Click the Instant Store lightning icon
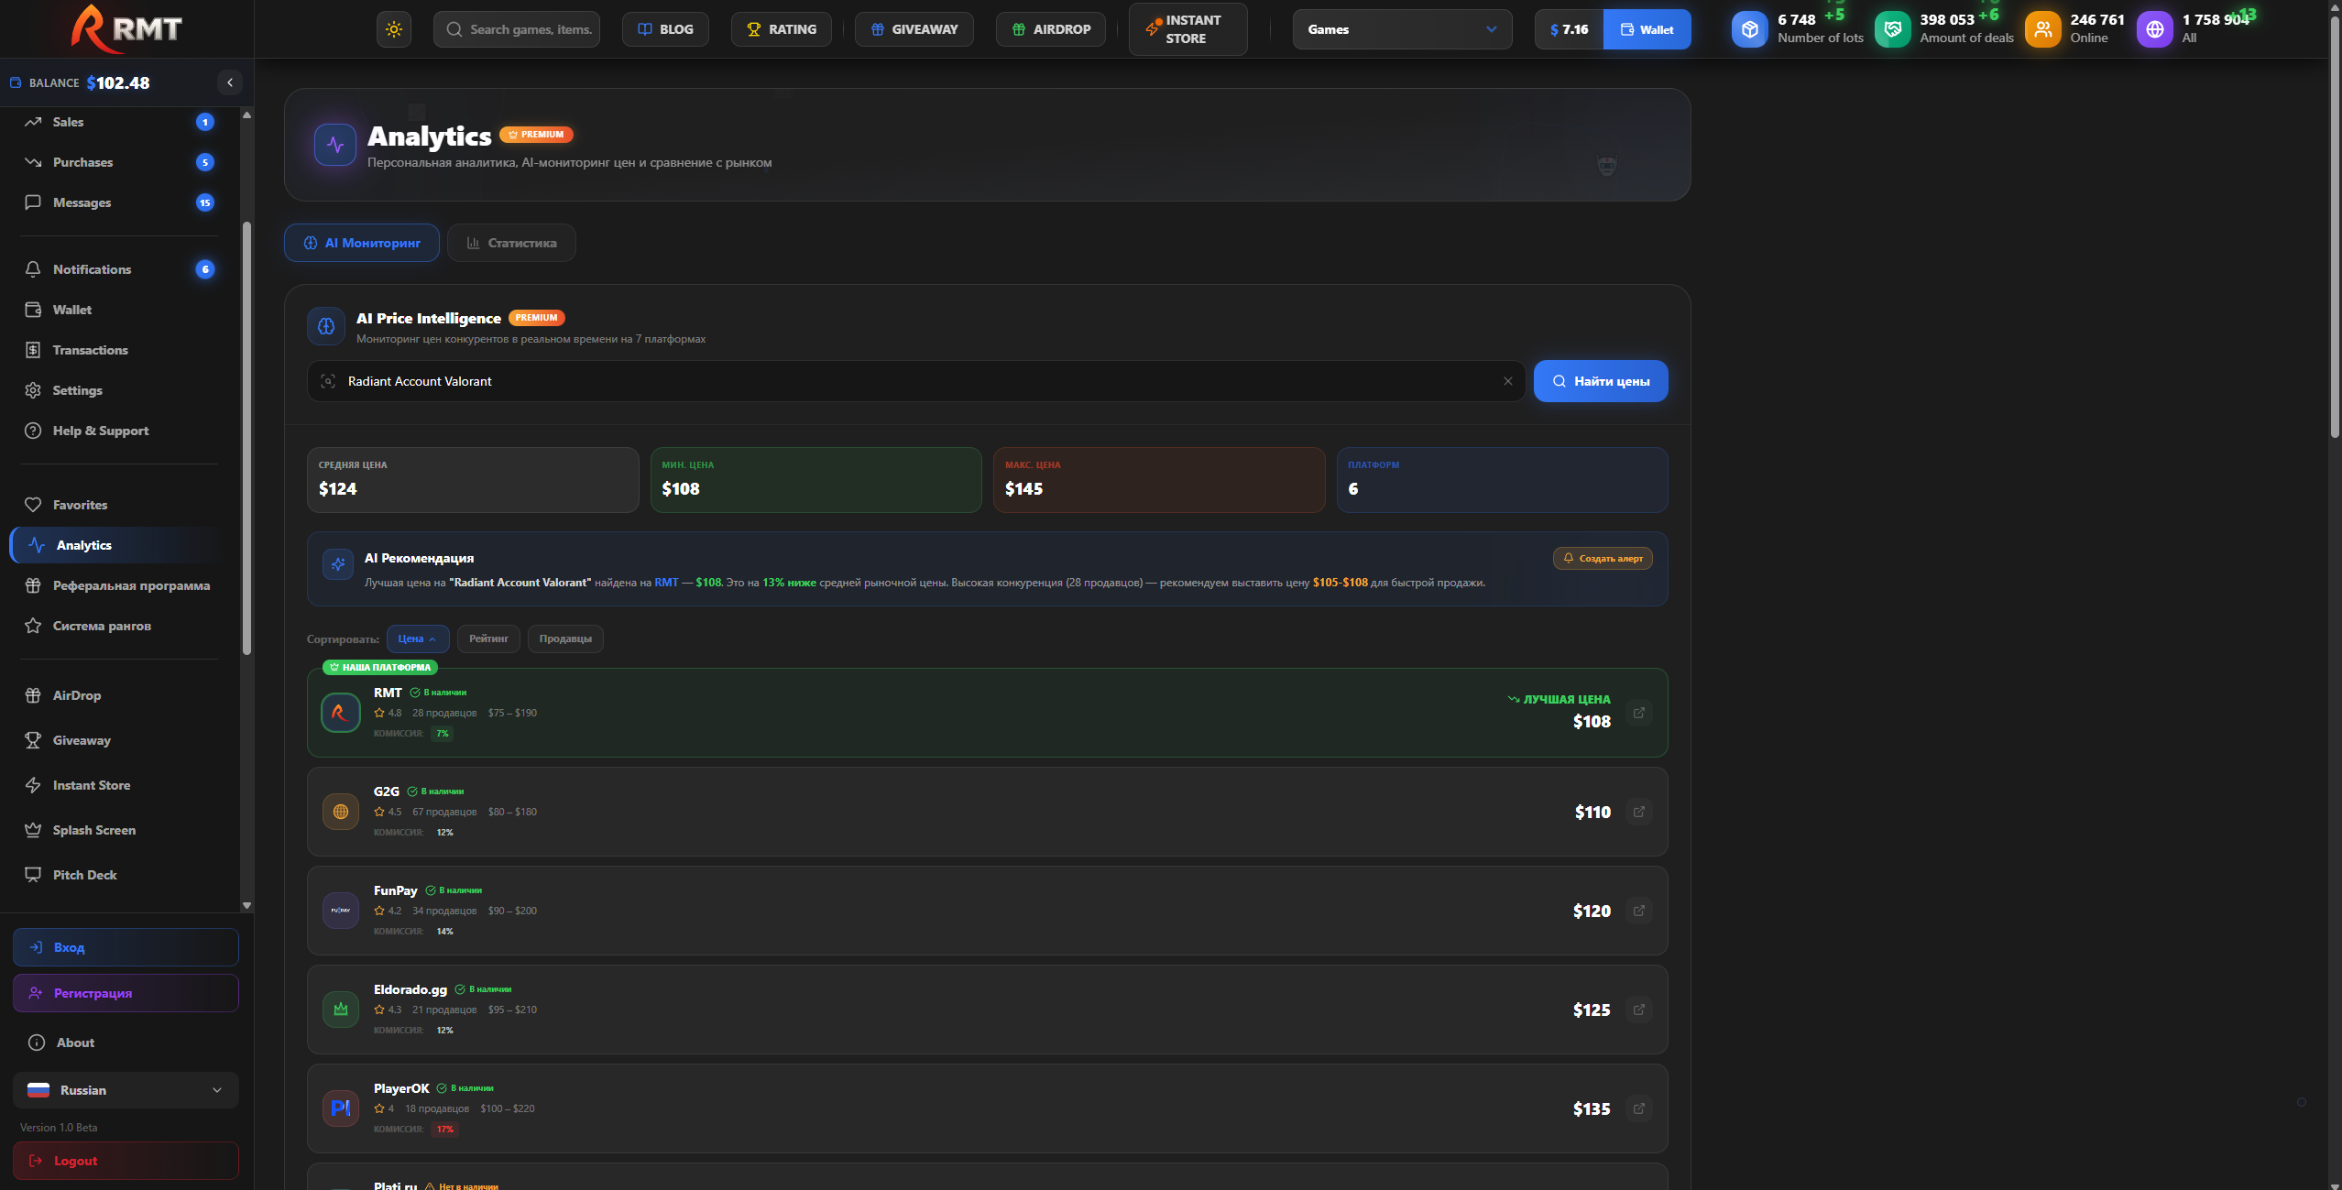2342x1190 pixels. [x=33, y=785]
